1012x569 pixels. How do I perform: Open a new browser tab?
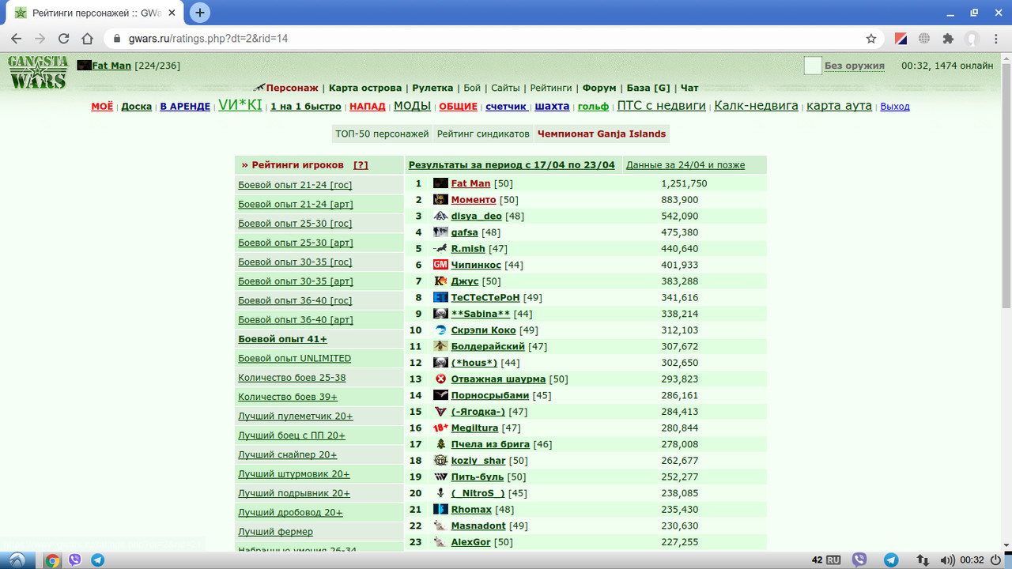pos(200,13)
